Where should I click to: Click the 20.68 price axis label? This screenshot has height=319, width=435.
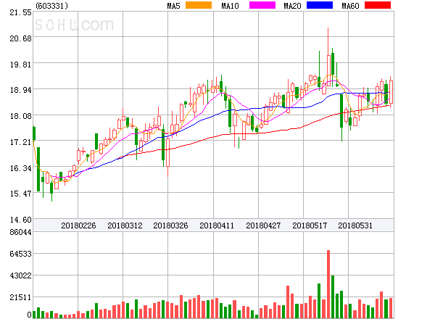(21, 38)
